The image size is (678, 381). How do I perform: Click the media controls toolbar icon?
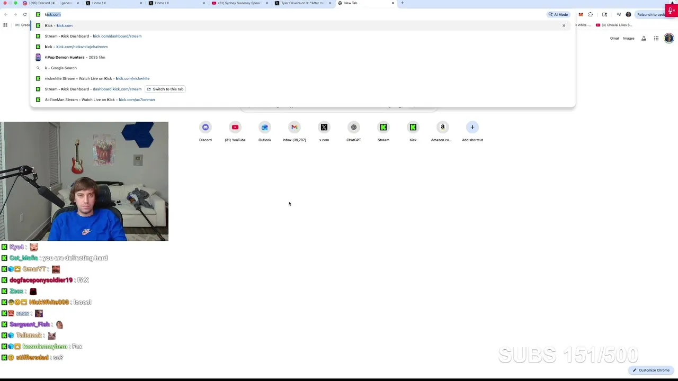click(x=619, y=14)
